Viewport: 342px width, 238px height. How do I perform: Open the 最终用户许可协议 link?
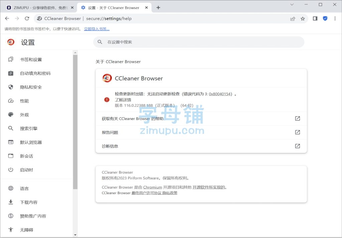coord(146,193)
